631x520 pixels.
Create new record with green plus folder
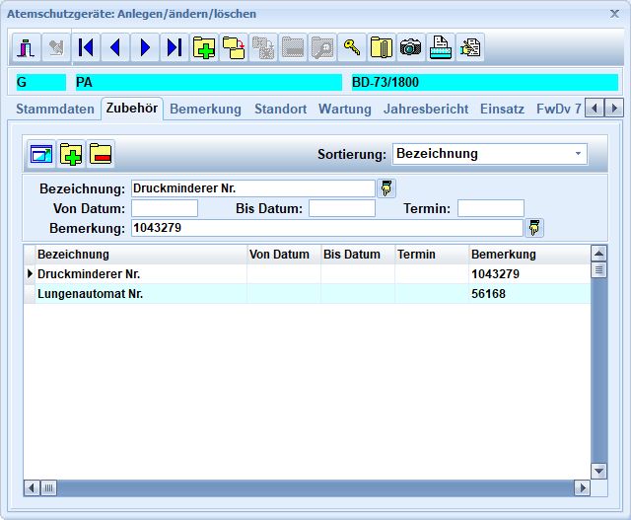coord(204,48)
